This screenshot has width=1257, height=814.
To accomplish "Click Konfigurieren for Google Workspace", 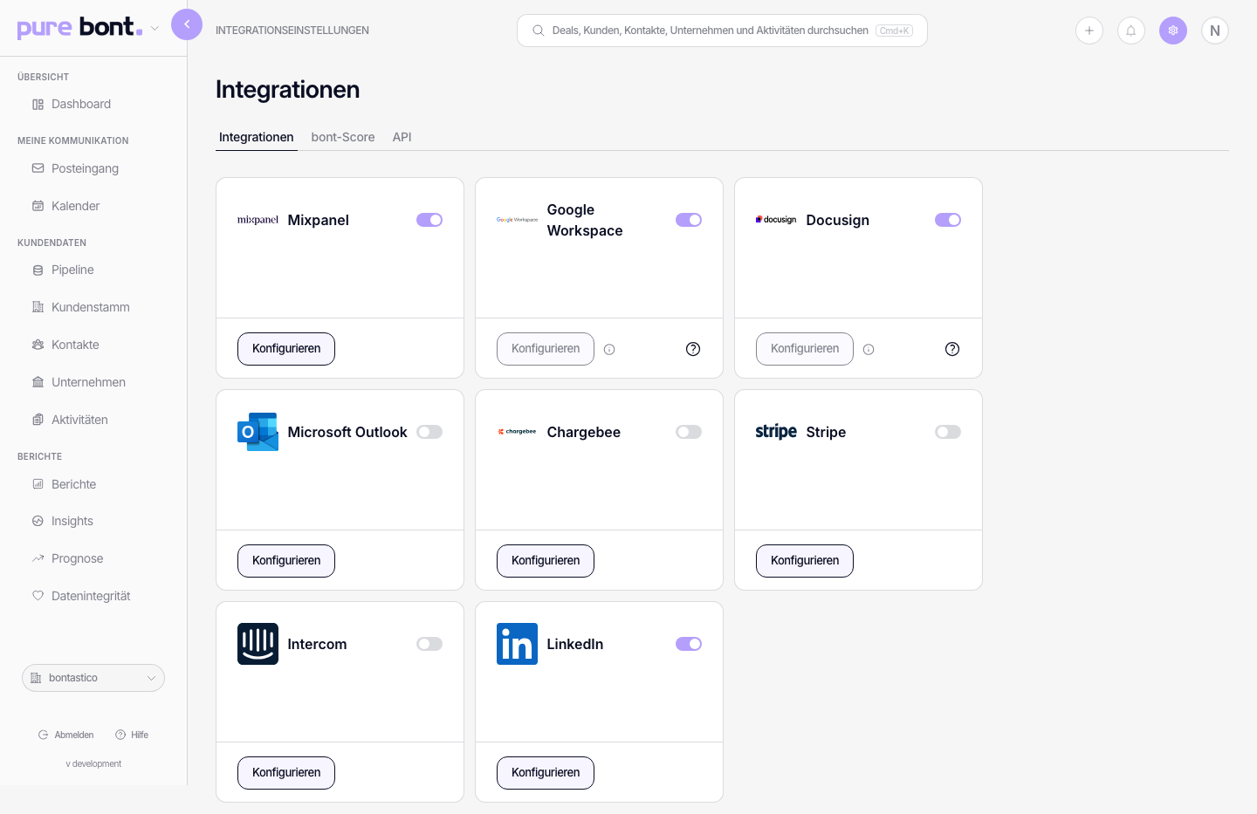I will point(546,349).
